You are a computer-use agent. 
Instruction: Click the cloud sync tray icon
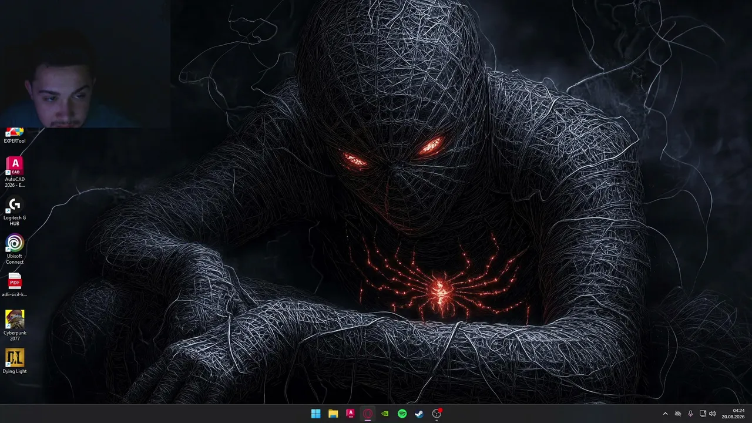(x=678, y=414)
